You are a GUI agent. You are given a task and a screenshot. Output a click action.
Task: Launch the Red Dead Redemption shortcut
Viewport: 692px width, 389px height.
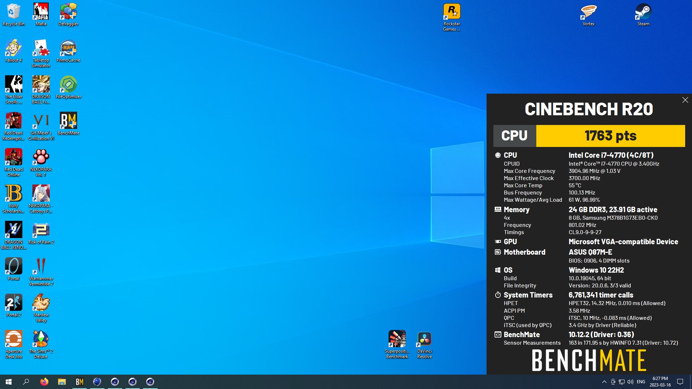click(14, 126)
